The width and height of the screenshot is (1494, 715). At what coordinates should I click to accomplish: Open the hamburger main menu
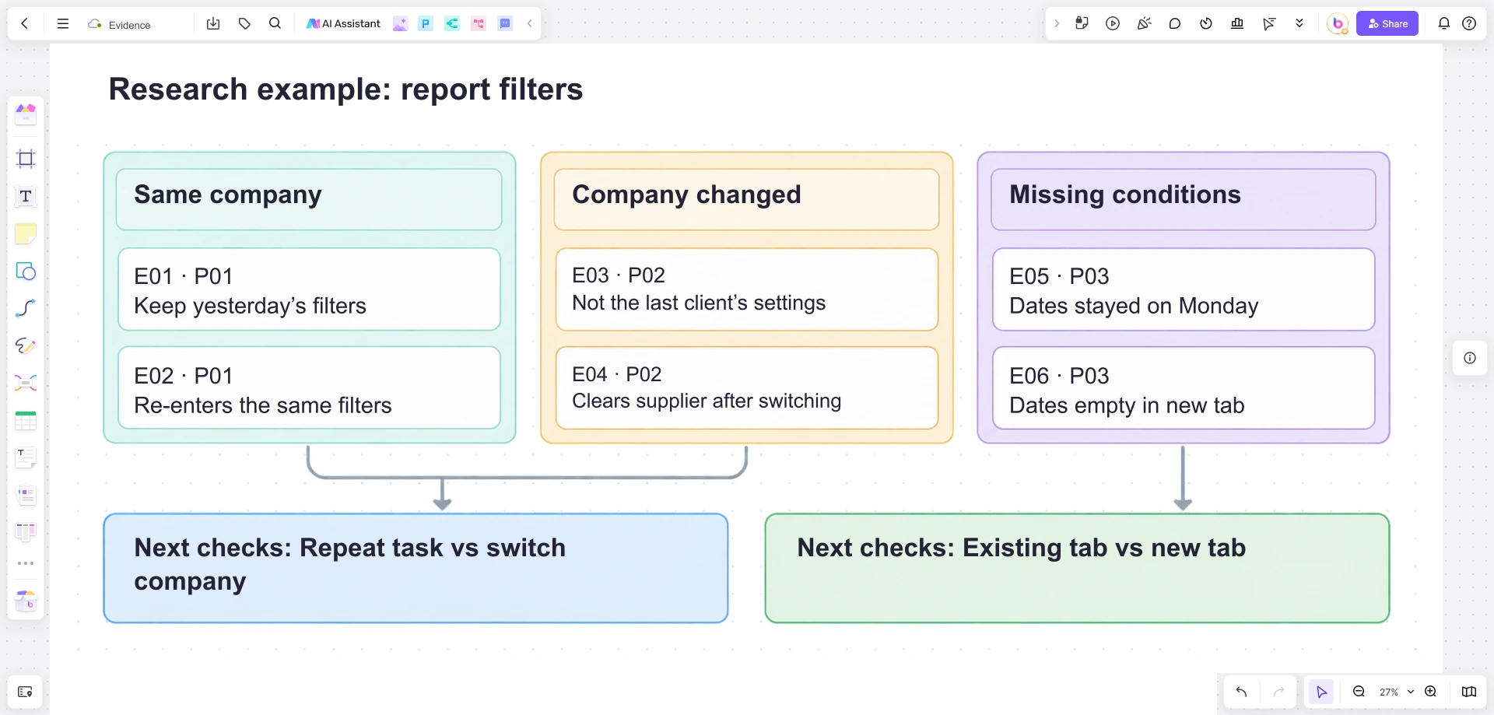63,23
